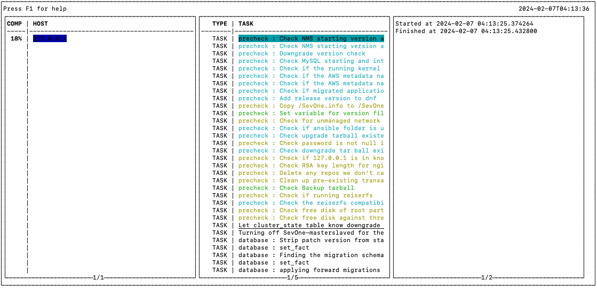Image resolution: width=597 pixels, height=288 pixels.
Task: Select 'Check if the running kernel' task
Action: click(309, 68)
